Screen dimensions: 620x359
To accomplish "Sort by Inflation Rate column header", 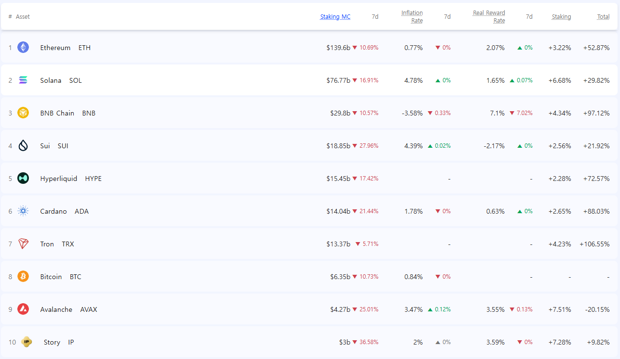I will pos(412,17).
